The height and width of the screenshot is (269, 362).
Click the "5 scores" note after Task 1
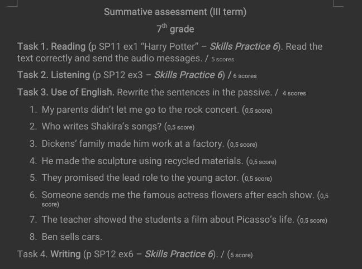(222, 59)
